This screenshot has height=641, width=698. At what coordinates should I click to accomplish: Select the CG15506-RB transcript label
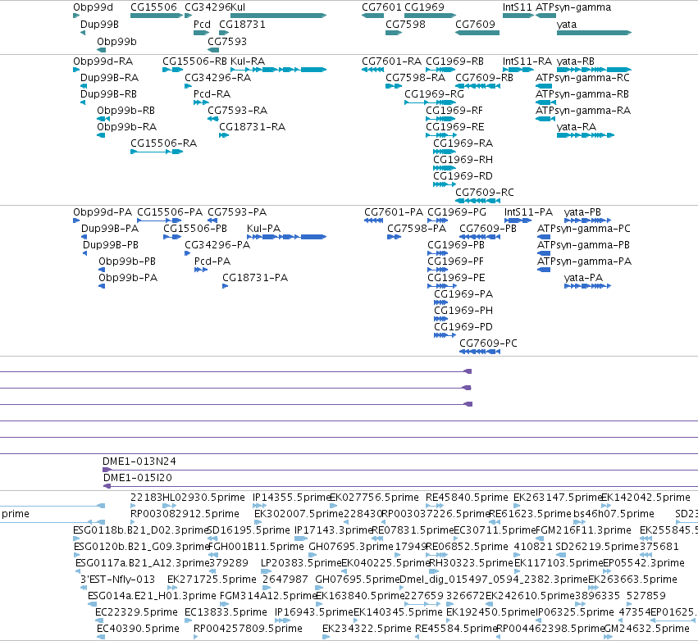tap(194, 61)
